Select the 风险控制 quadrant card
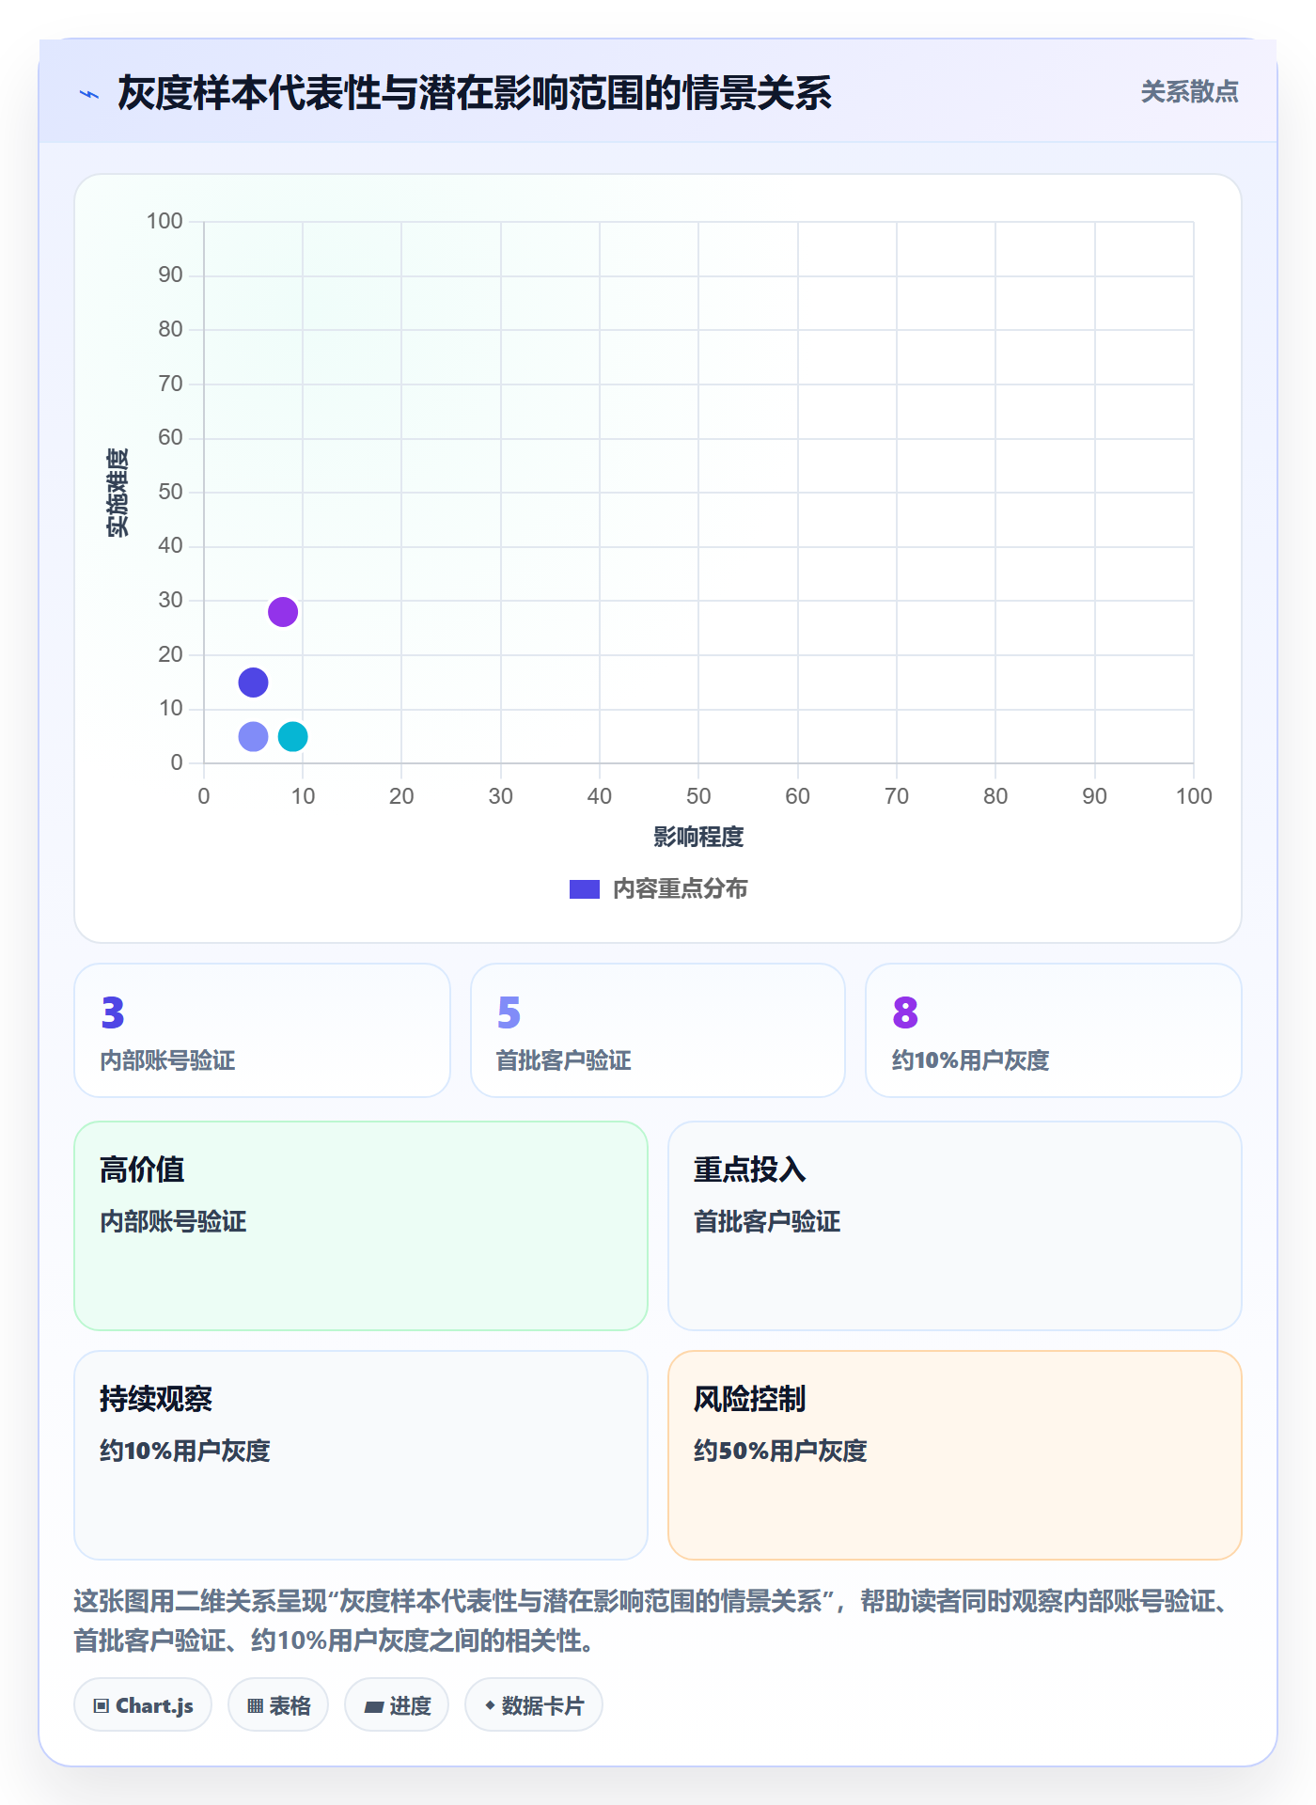This screenshot has height=1805, width=1316. point(955,1455)
